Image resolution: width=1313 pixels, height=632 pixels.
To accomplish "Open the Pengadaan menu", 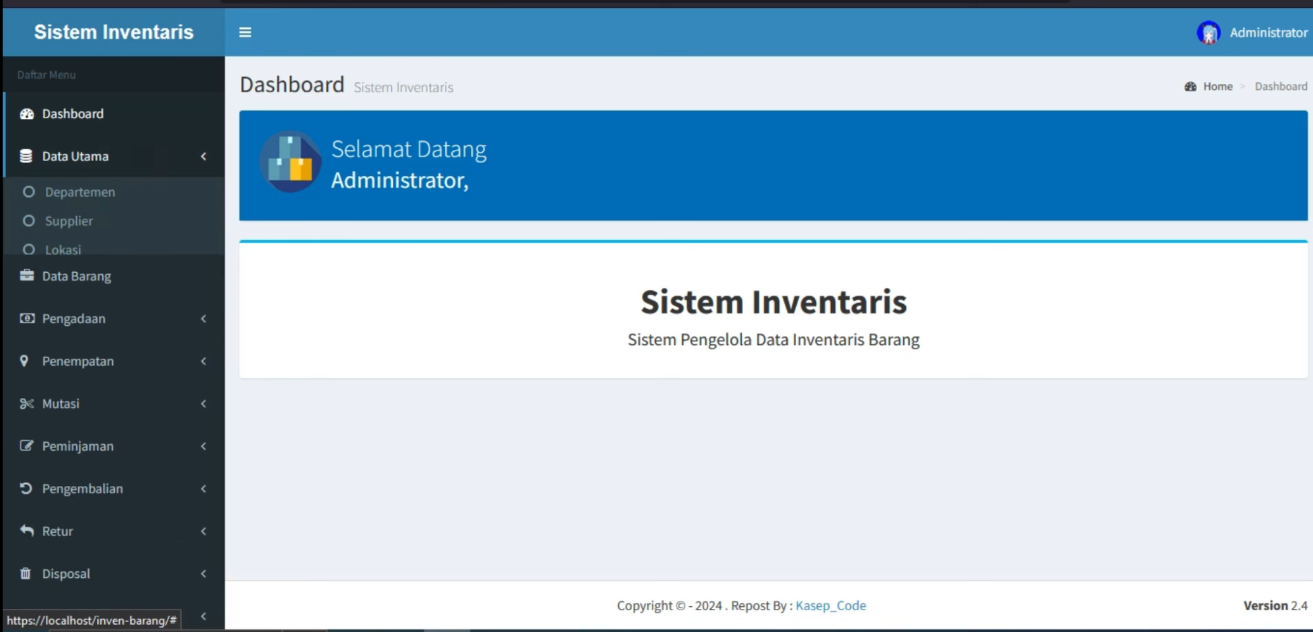I will 114,319.
